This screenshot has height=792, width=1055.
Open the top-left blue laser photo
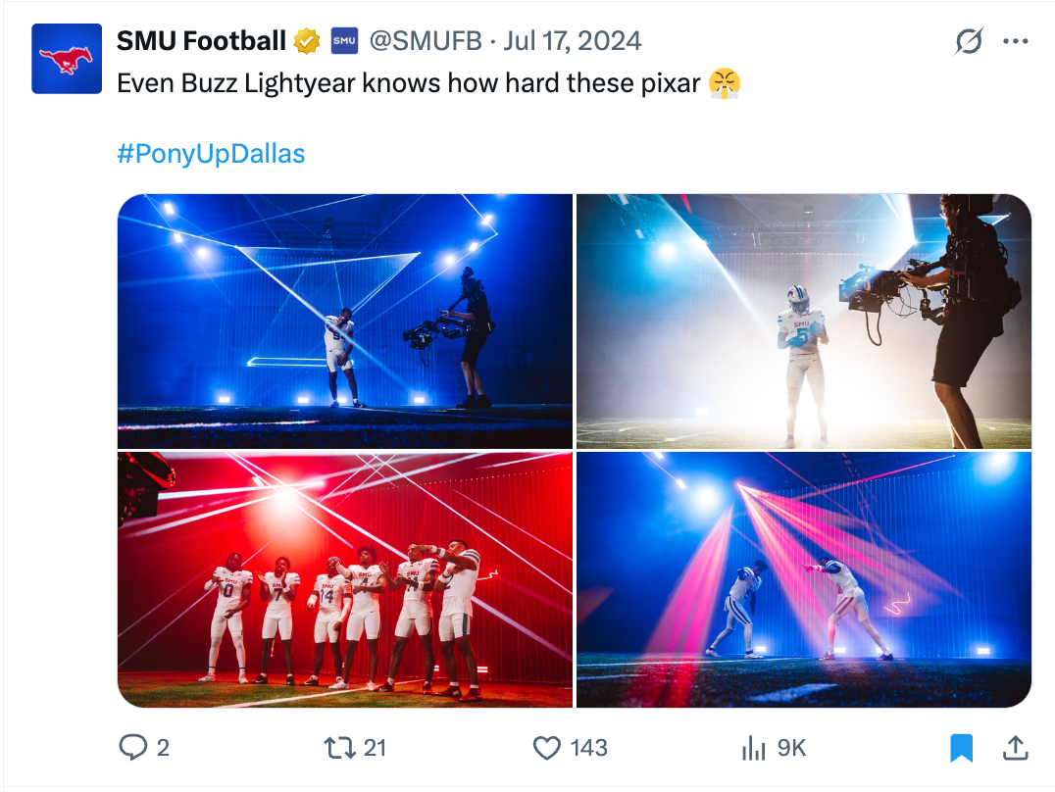[344, 321]
